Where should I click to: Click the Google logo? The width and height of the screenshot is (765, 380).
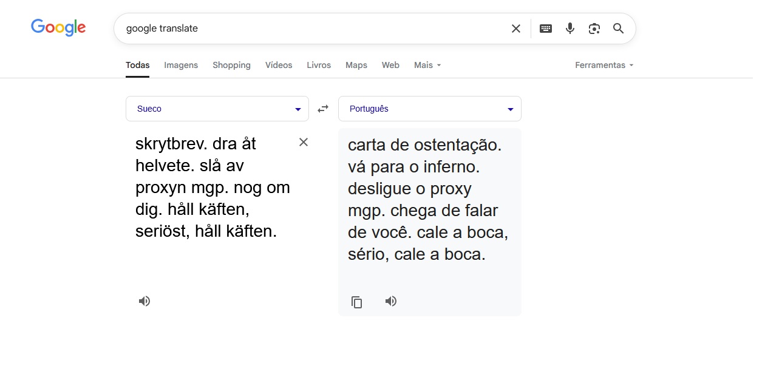[58, 27]
